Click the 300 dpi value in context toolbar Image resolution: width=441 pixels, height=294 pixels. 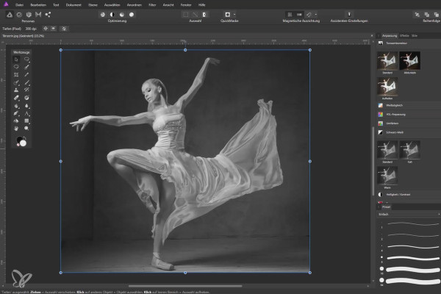coord(31,29)
